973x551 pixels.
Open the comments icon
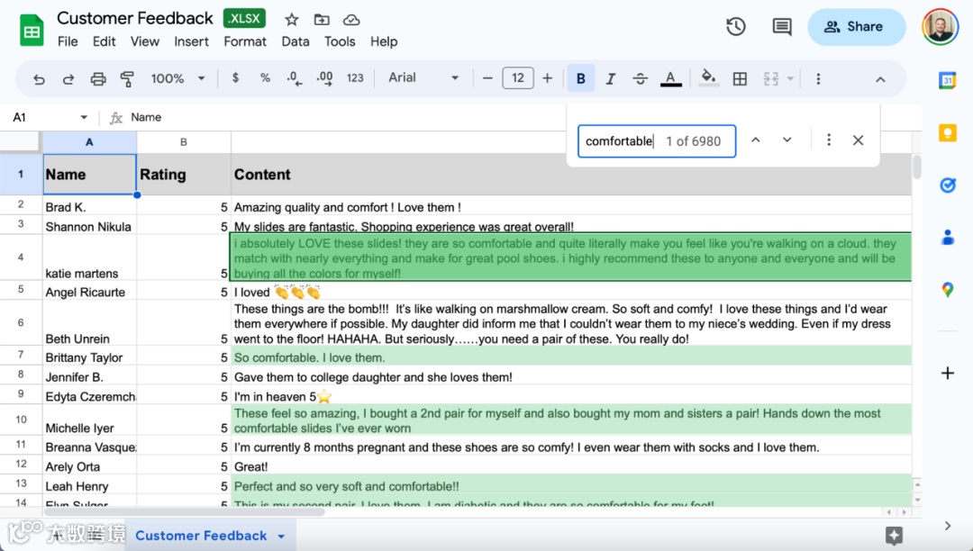pos(782,27)
